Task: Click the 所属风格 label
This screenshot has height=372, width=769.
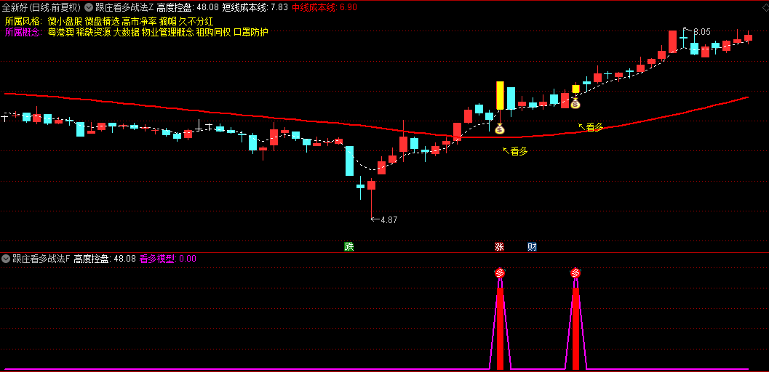Action: pos(23,22)
